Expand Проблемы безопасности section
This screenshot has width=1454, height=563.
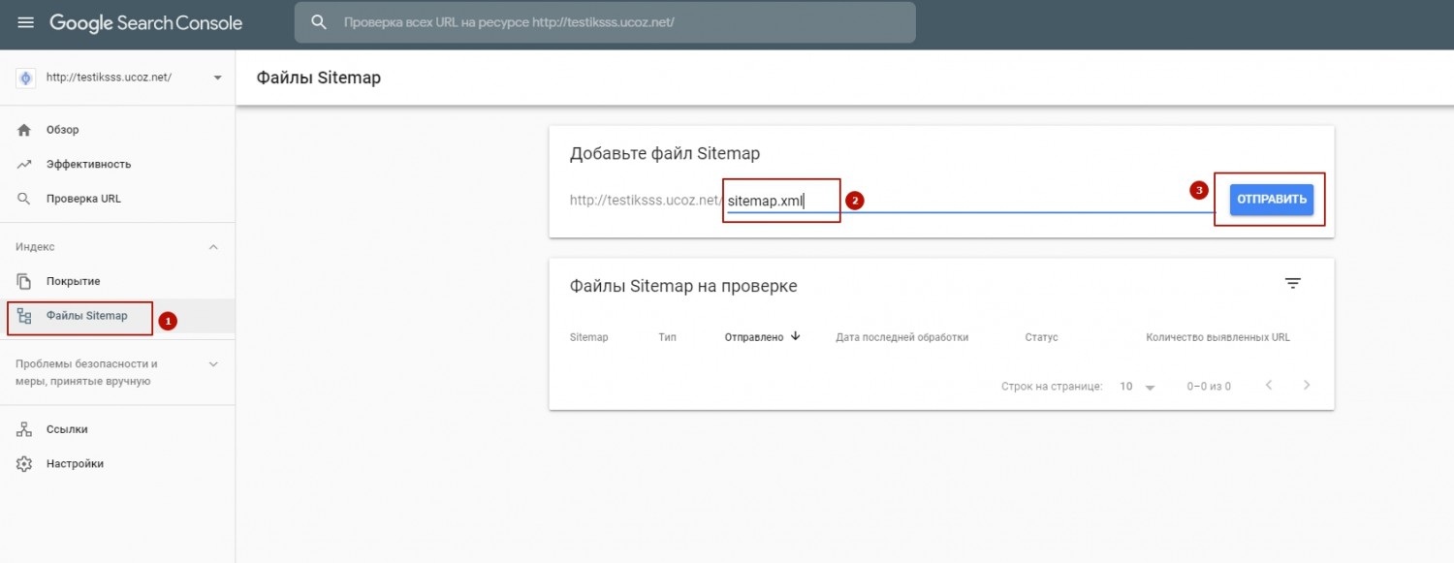pyautogui.click(x=214, y=364)
